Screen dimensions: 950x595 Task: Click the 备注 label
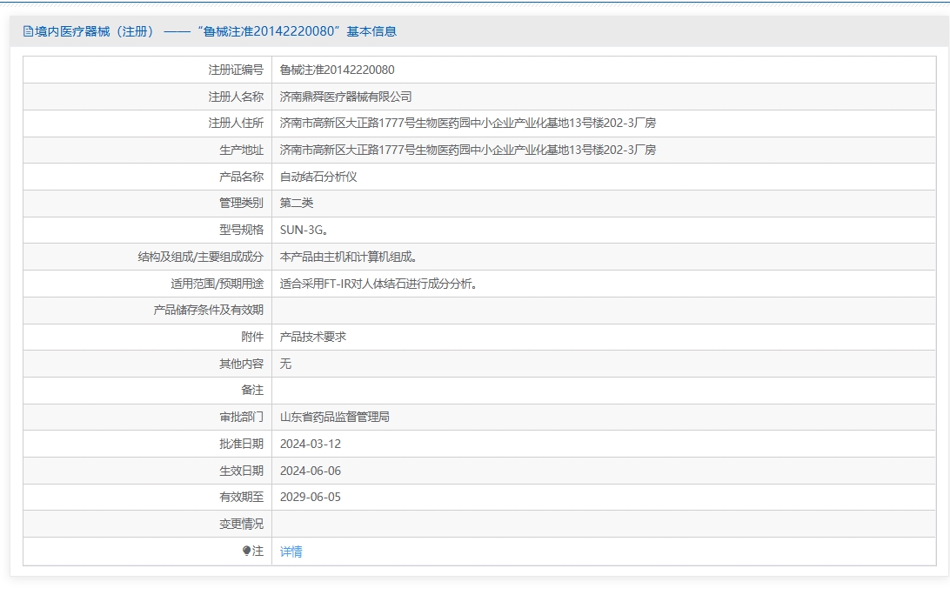tap(252, 391)
